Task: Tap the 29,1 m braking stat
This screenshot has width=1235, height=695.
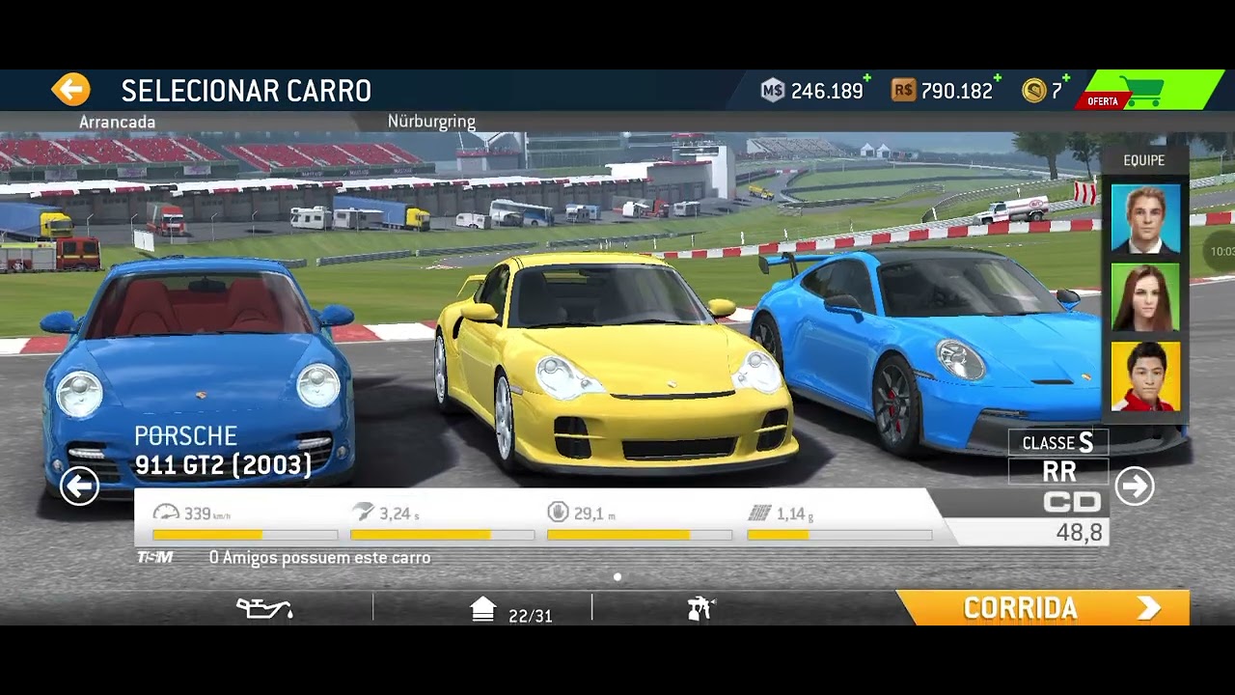Action: (x=639, y=522)
